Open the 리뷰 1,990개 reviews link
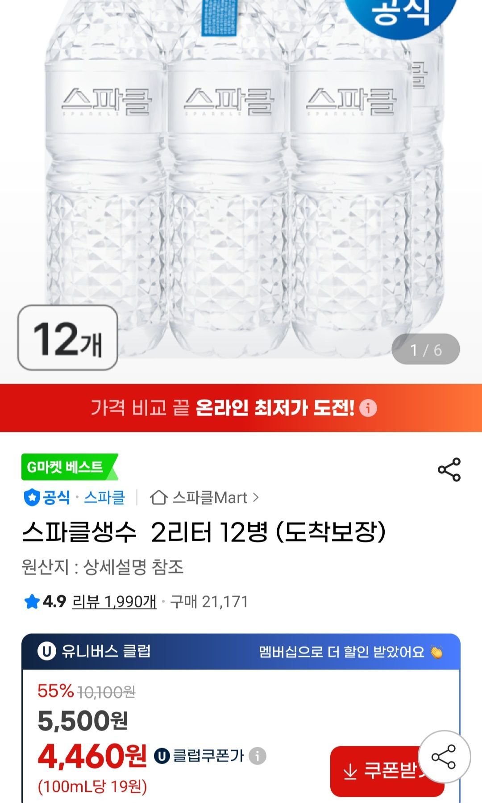482x803 pixels. click(114, 602)
